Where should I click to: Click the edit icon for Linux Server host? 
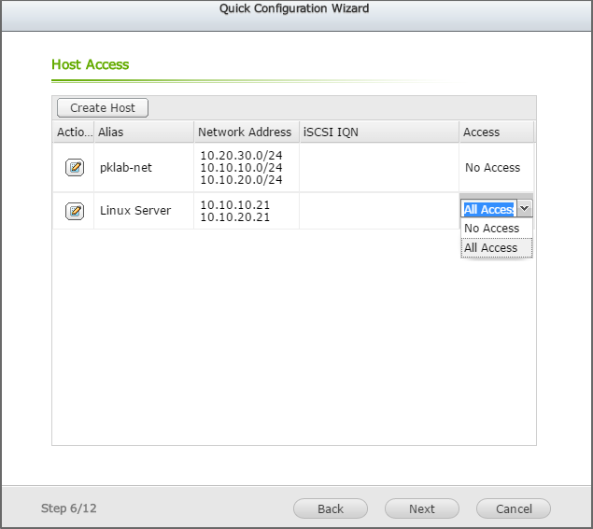(x=74, y=211)
